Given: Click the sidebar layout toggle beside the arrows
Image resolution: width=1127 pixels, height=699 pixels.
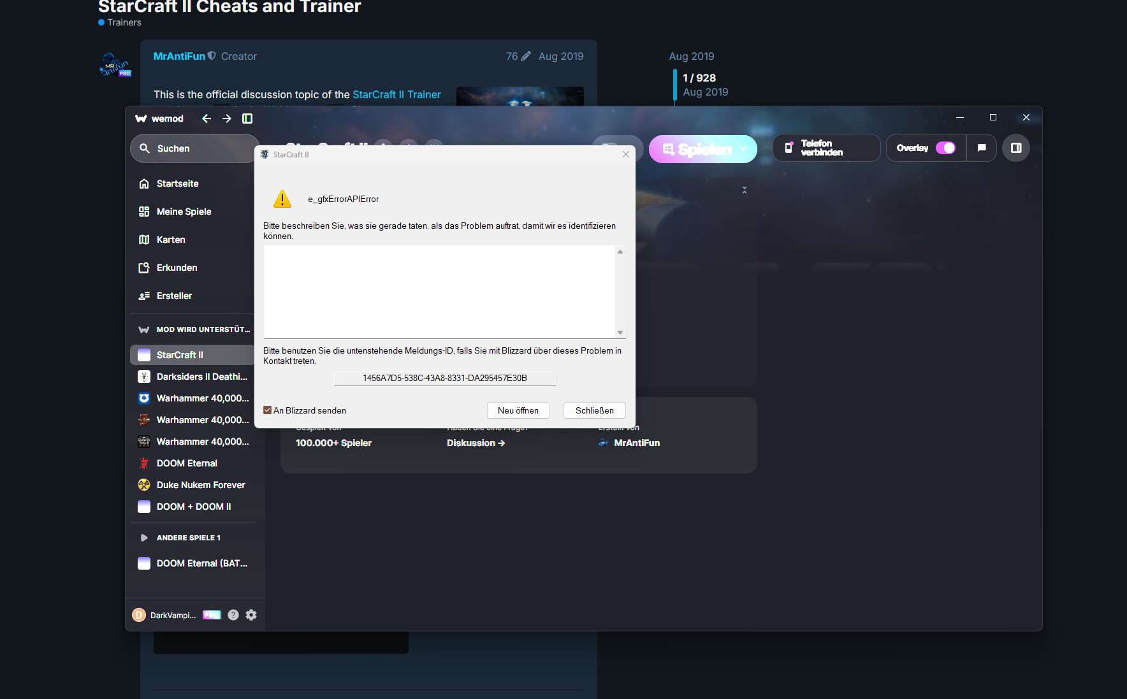Looking at the screenshot, I should (x=247, y=119).
